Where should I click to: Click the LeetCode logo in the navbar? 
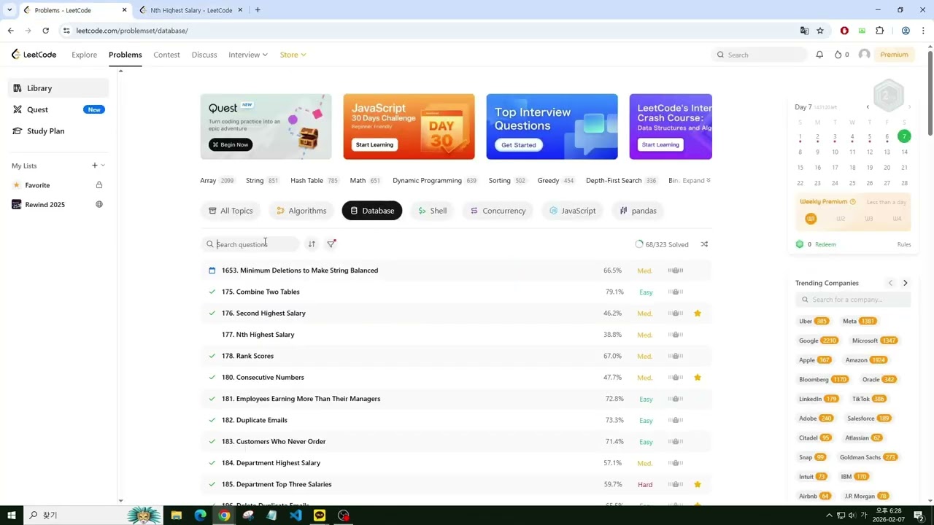pyautogui.click(x=34, y=55)
